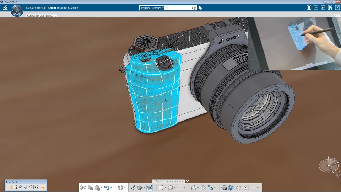The width and height of the screenshot is (341, 192).
Task: Click the Home icon in top bar
Action: pyautogui.click(x=330, y=7)
